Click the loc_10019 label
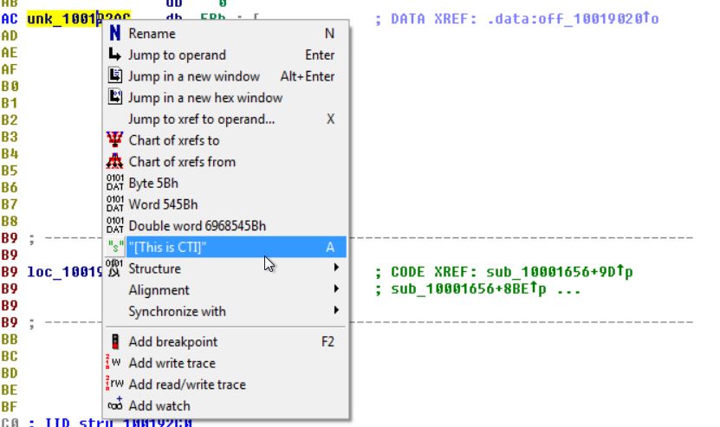Screen dimensions: 720x427 click(64, 272)
